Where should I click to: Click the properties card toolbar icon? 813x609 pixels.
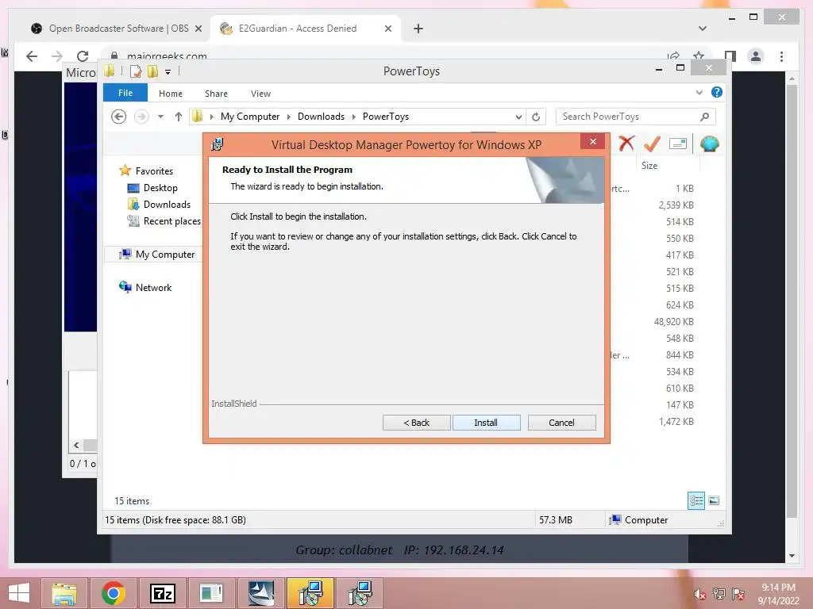pyautogui.click(x=678, y=144)
